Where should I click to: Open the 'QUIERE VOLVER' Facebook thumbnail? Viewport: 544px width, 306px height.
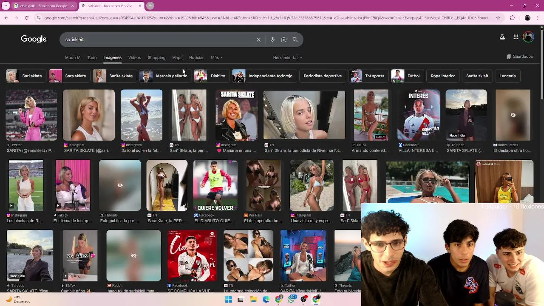click(x=215, y=185)
